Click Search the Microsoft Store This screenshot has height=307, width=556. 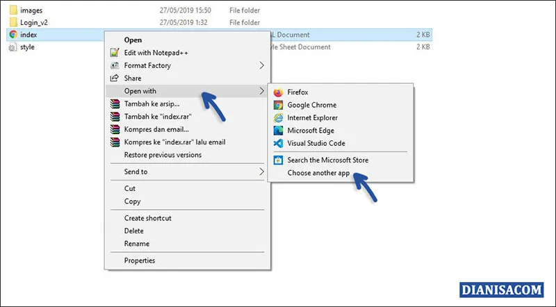(x=341, y=160)
